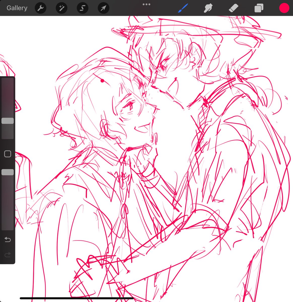Open the Layers panel
Image resolution: width=293 pixels, height=302 pixels.
[x=259, y=8]
